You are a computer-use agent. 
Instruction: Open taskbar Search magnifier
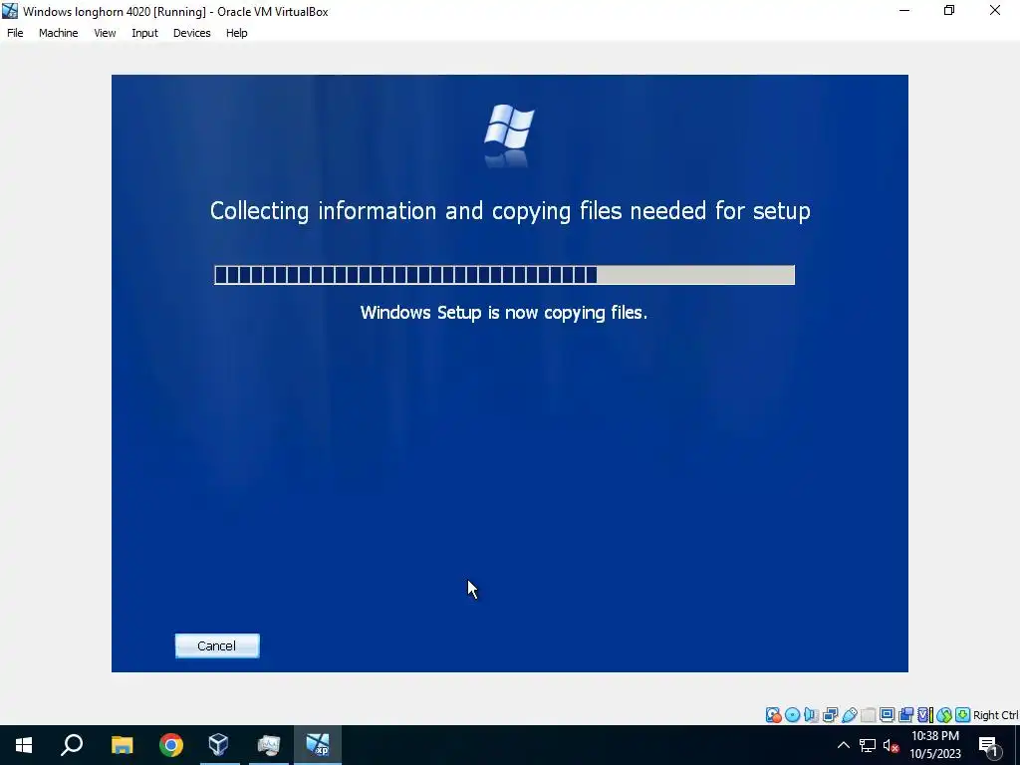[72, 745]
